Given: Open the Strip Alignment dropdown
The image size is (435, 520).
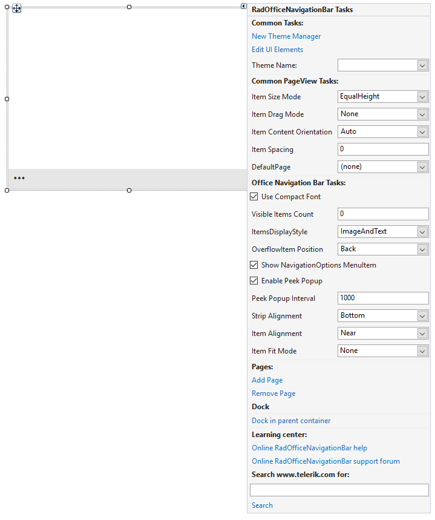Looking at the screenshot, I should tap(422, 315).
